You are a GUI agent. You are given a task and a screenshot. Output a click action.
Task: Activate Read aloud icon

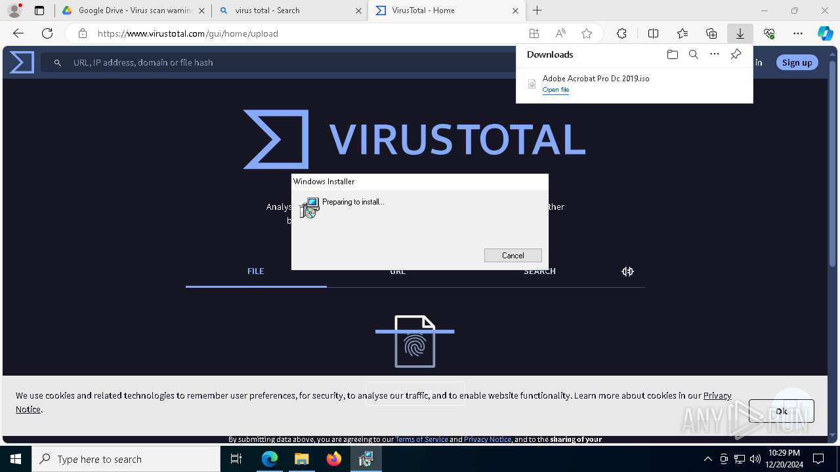pos(560,33)
